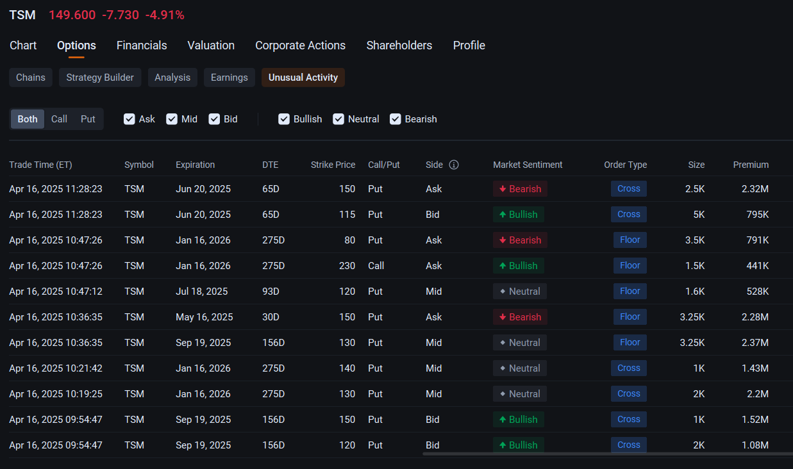Disable the Bullish sentiment filter
The height and width of the screenshot is (469, 793).
click(x=284, y=119)
